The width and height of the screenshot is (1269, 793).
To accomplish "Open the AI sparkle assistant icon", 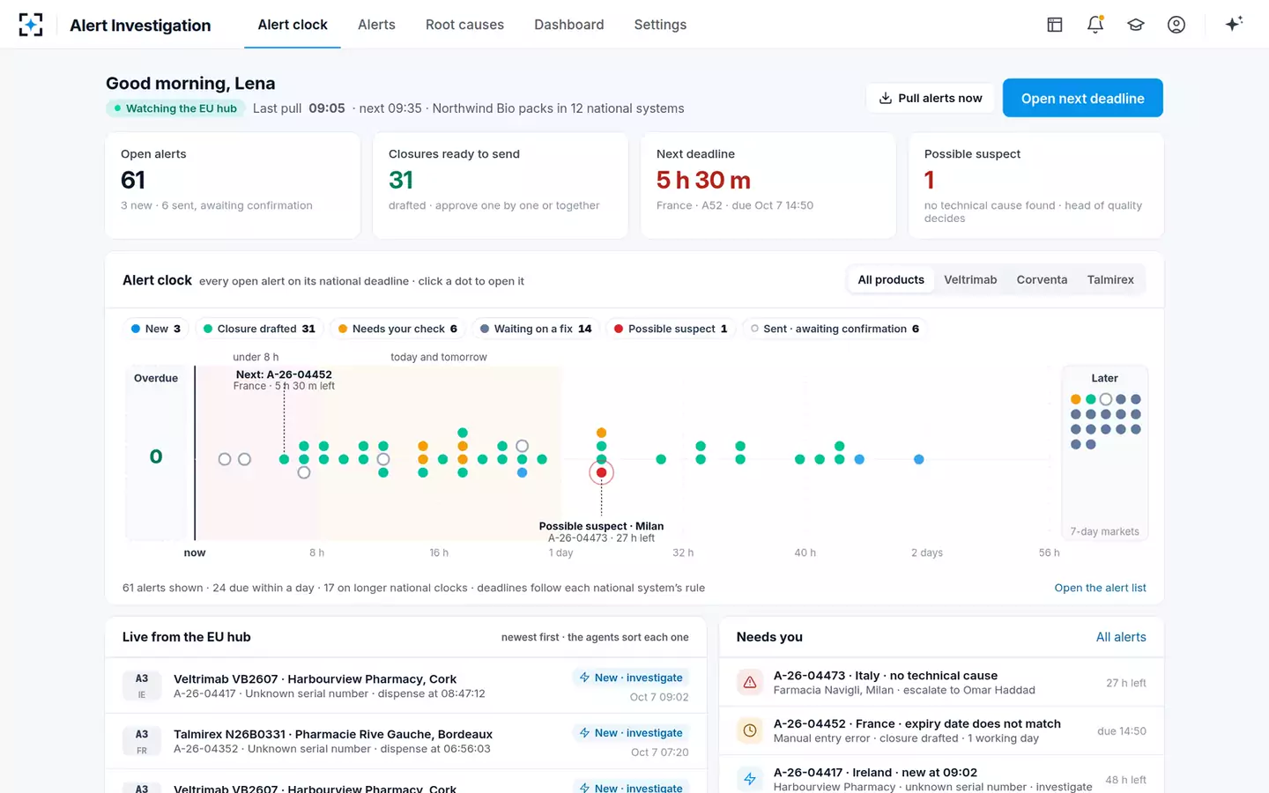I will pos(1234,24).
